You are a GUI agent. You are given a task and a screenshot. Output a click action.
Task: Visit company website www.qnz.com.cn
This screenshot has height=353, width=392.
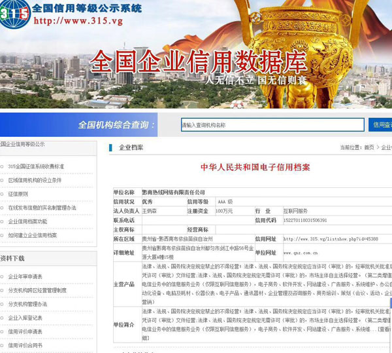(301, 252)
